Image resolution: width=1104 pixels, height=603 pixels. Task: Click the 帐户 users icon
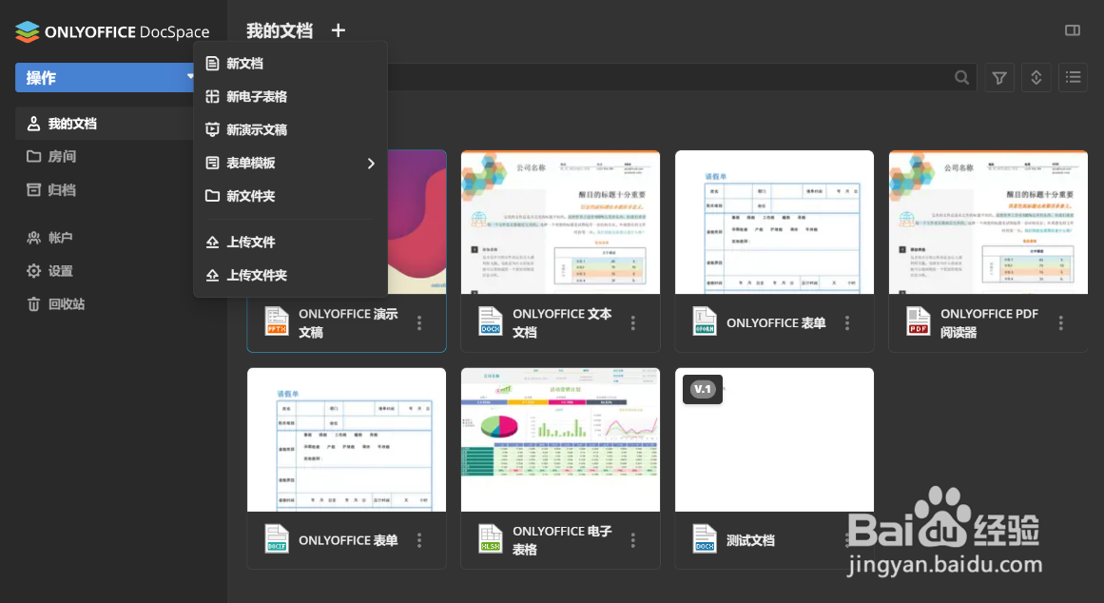(33, 238)
